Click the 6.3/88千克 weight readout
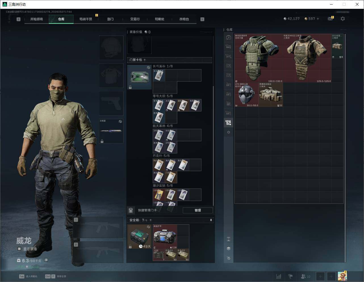364x282 pixels. coord(29,260)
